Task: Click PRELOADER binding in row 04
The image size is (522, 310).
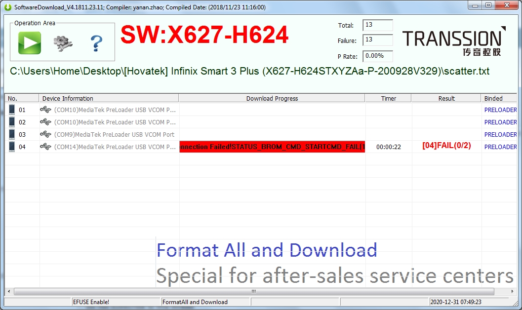Action: [500, 147]
